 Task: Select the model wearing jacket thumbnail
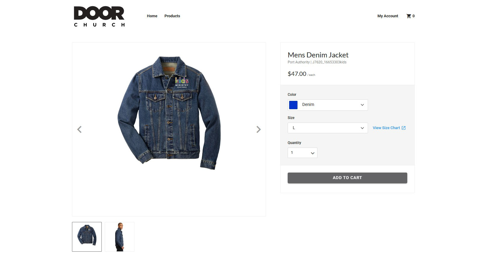(x=120, y=237)
